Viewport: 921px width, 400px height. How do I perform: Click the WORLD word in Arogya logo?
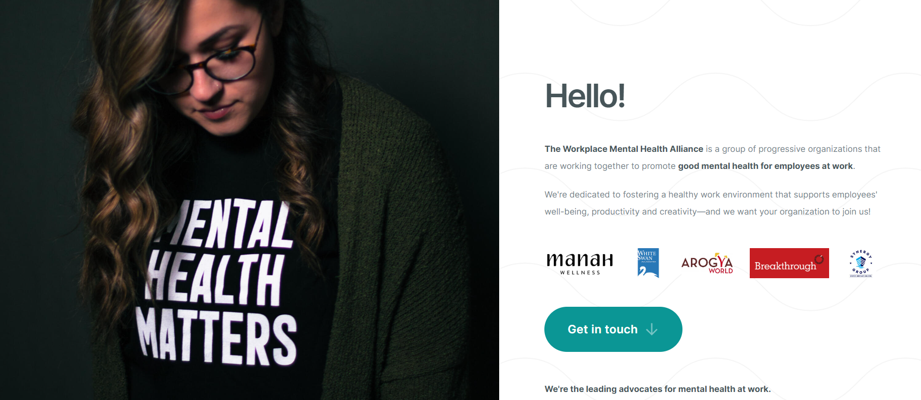pos(721,271)
